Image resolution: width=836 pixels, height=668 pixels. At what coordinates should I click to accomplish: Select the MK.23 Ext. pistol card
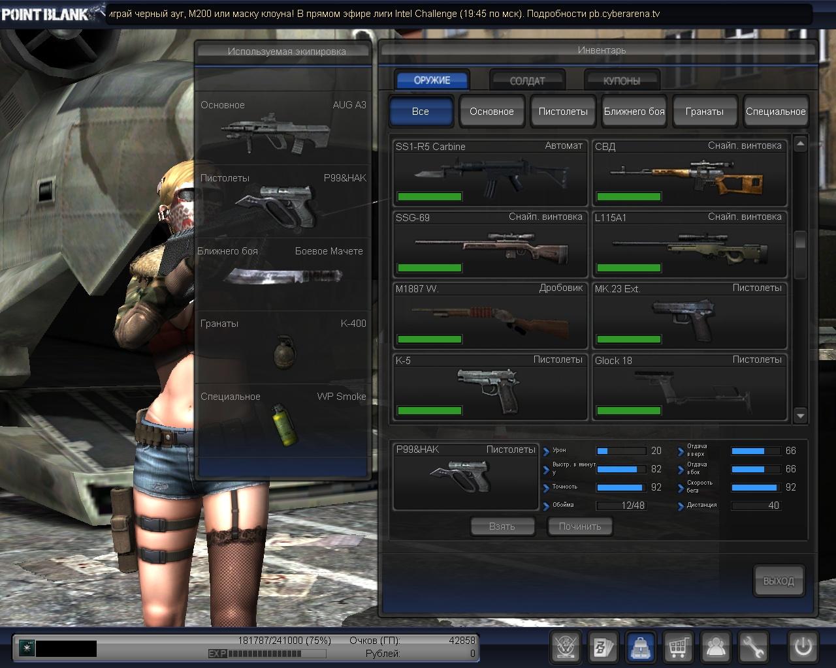click(690, 315)
